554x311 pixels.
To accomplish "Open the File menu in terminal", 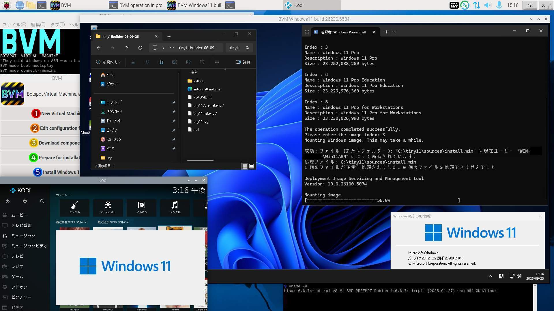I will (x=14, y=24).
